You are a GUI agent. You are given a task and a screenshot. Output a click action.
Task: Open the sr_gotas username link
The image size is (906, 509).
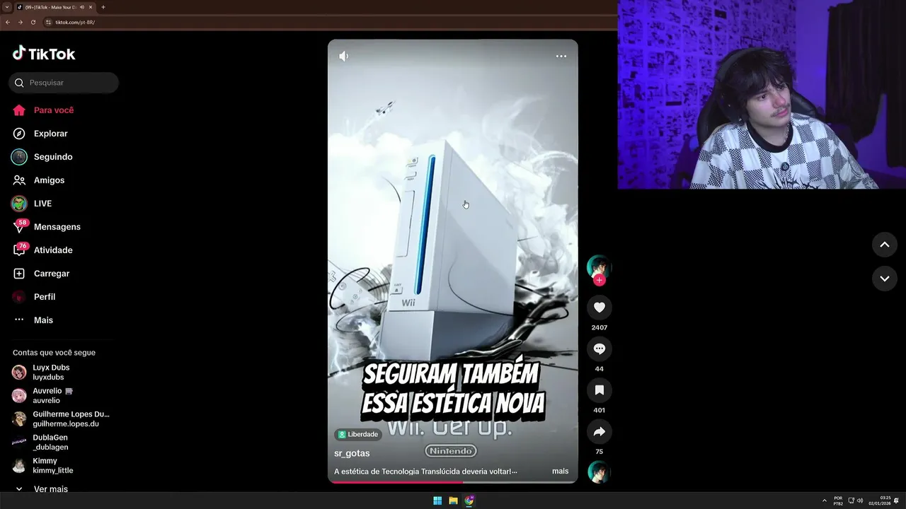click(x=352, y=453)
